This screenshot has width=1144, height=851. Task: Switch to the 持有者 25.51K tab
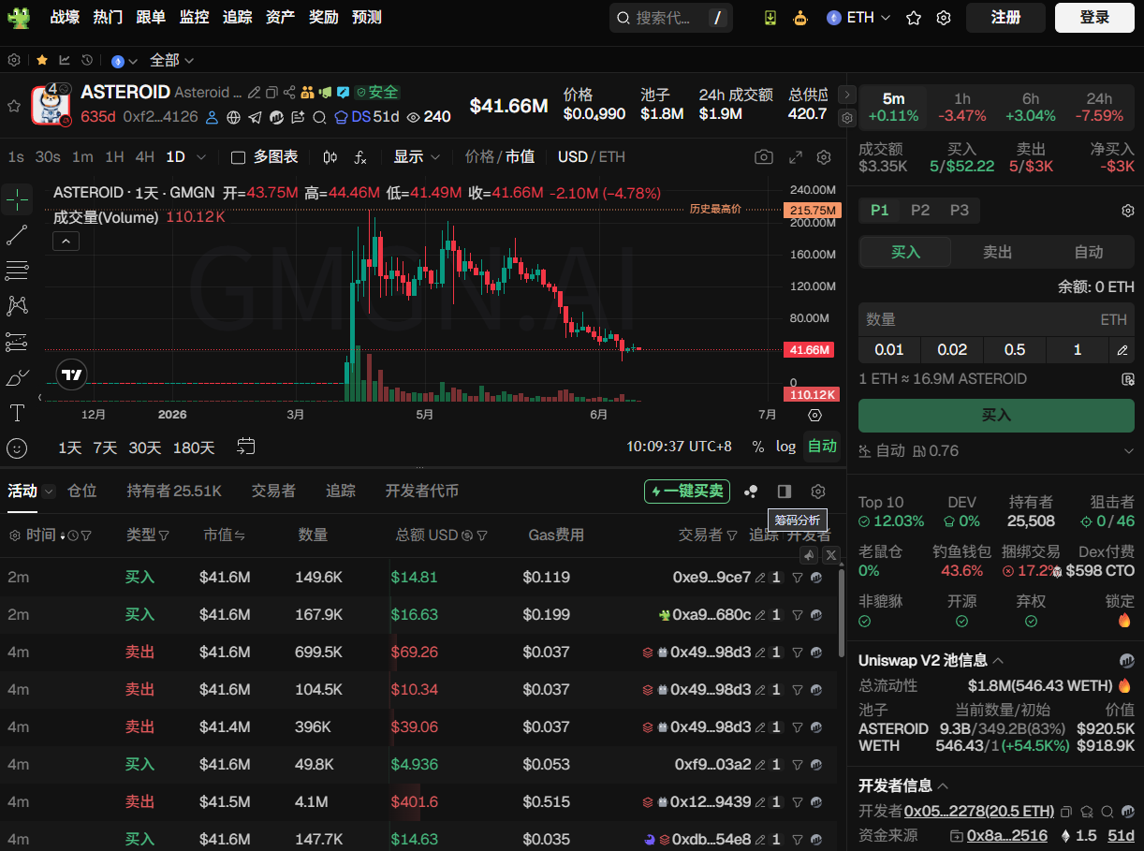174,491
